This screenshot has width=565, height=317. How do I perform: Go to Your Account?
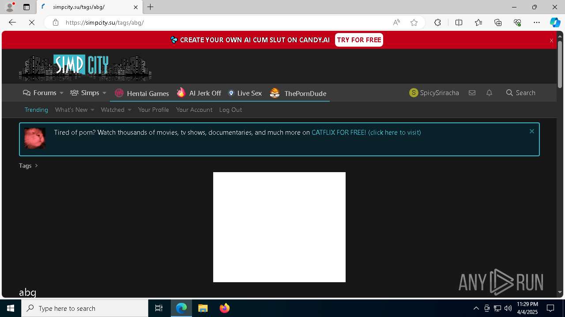194,110
